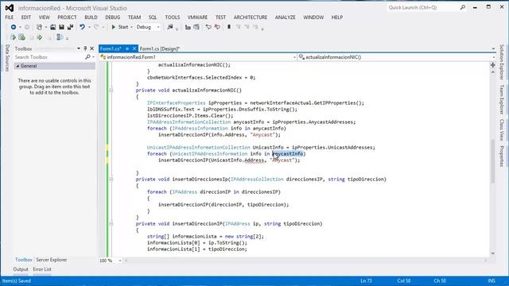Uncomment the selected lines
The image size is (509, 286).
217,27
